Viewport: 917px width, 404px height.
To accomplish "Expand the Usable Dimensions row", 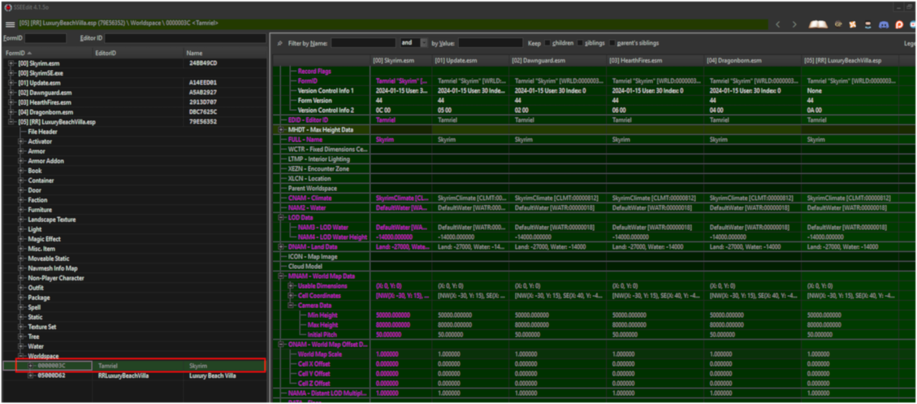I will (291, 286).
